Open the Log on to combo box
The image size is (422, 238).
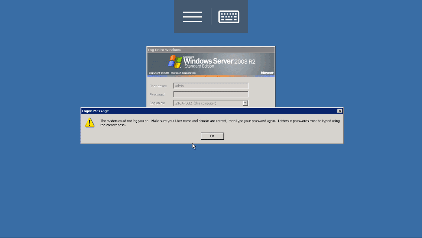(208, 103)
